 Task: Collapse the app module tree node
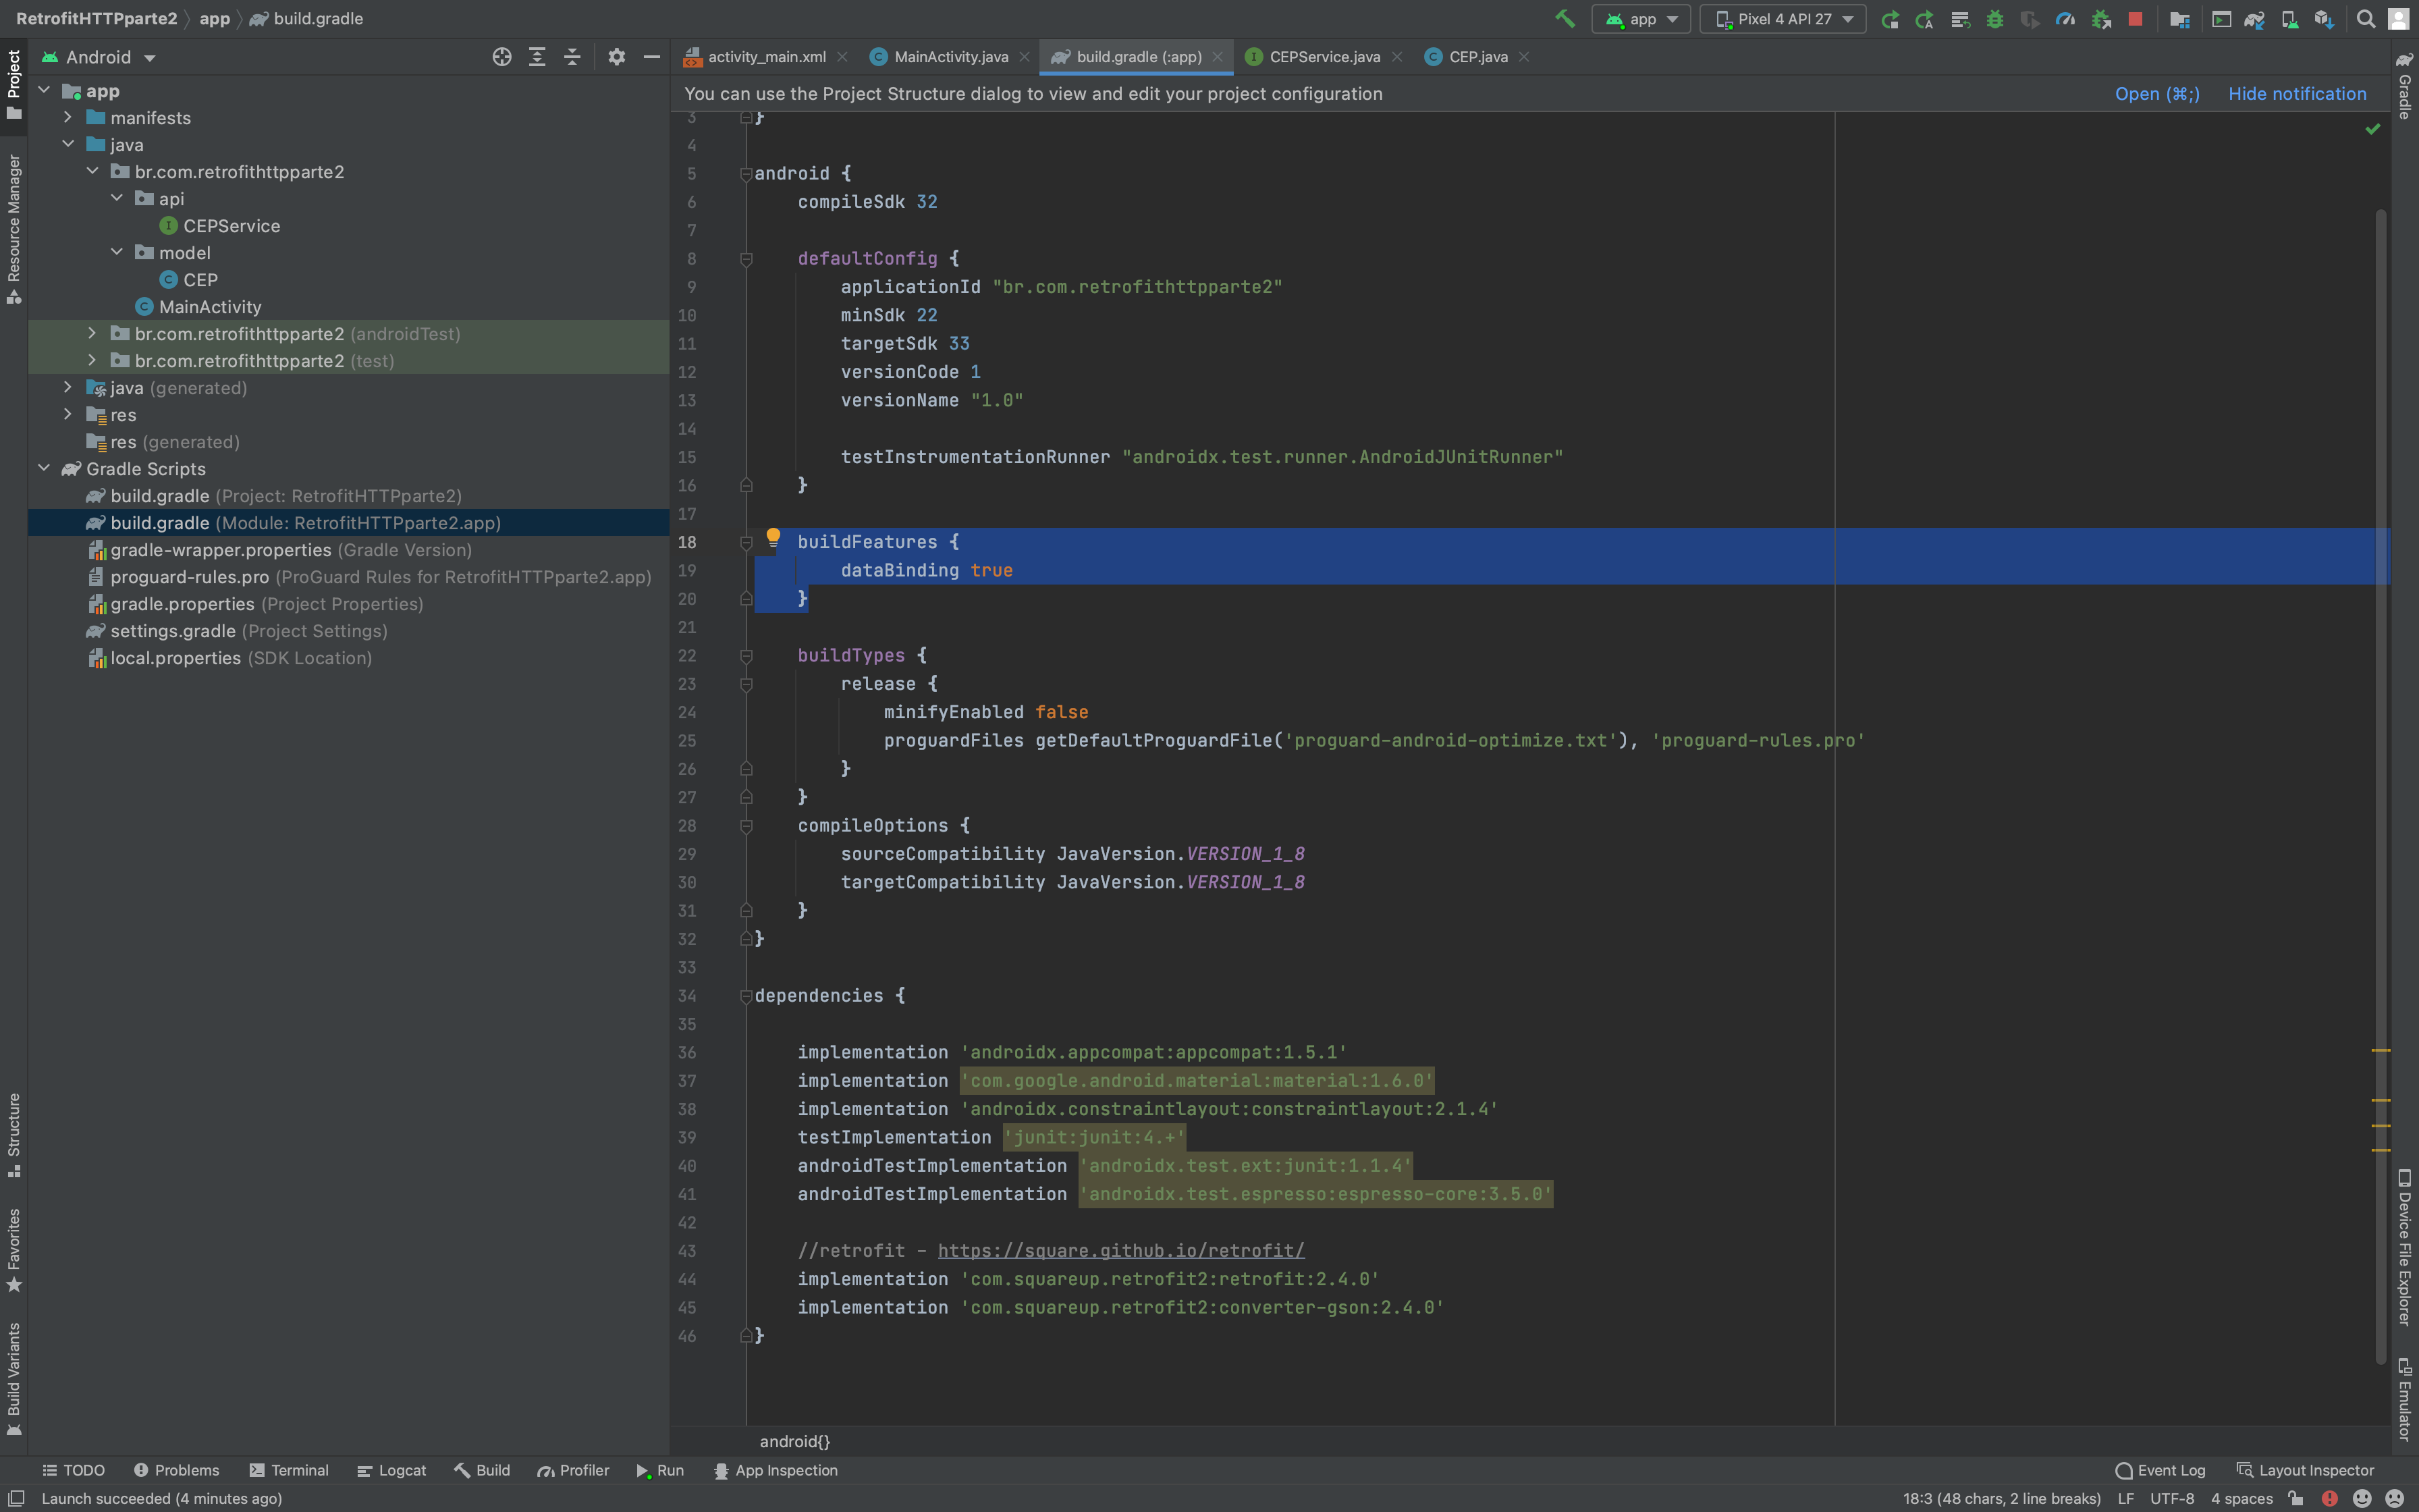[x=44, y=90]
